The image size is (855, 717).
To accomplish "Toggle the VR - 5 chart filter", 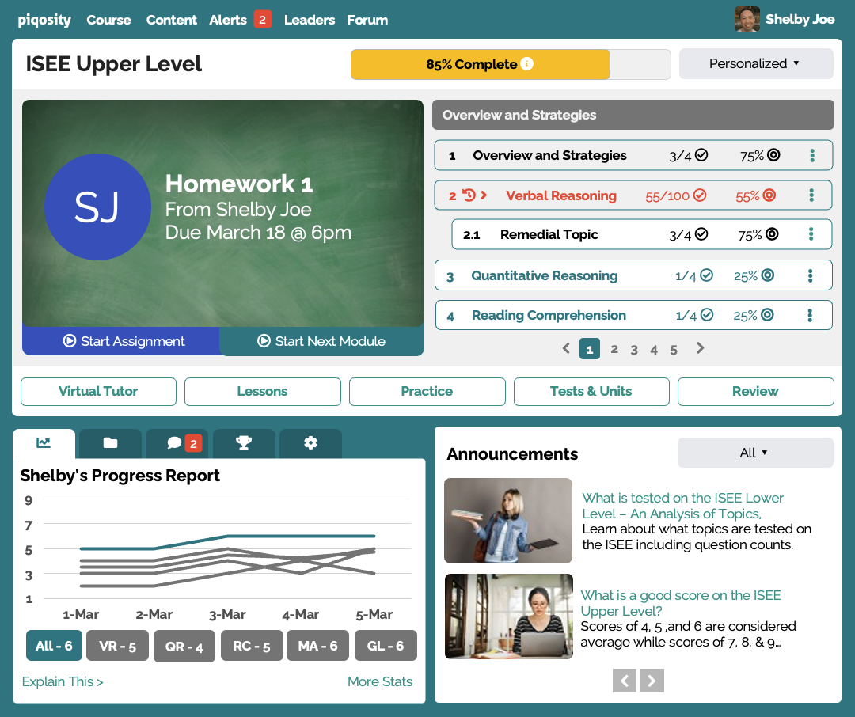I will (x=117, y=646).
